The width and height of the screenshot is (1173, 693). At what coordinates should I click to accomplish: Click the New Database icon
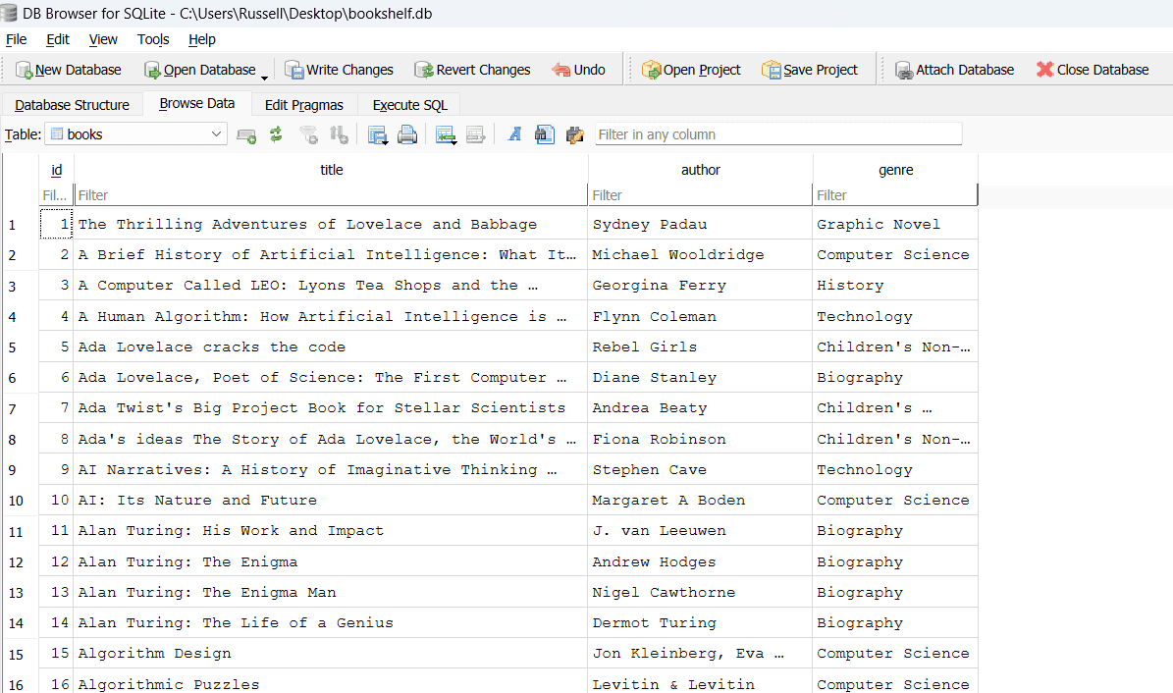[25, 70]
